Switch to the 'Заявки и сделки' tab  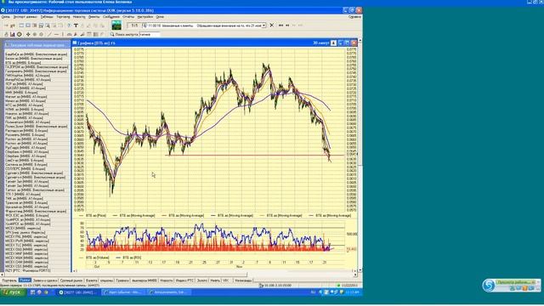(45, 280)
